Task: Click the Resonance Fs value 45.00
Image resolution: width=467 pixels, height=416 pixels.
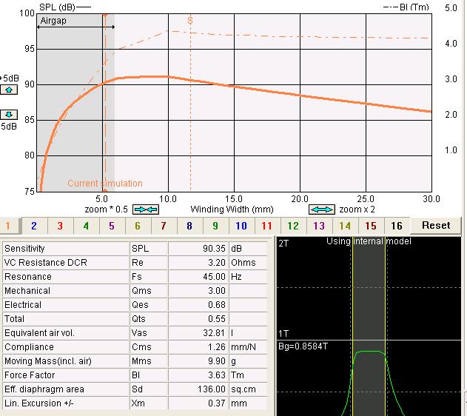Action: click(198, 277)
